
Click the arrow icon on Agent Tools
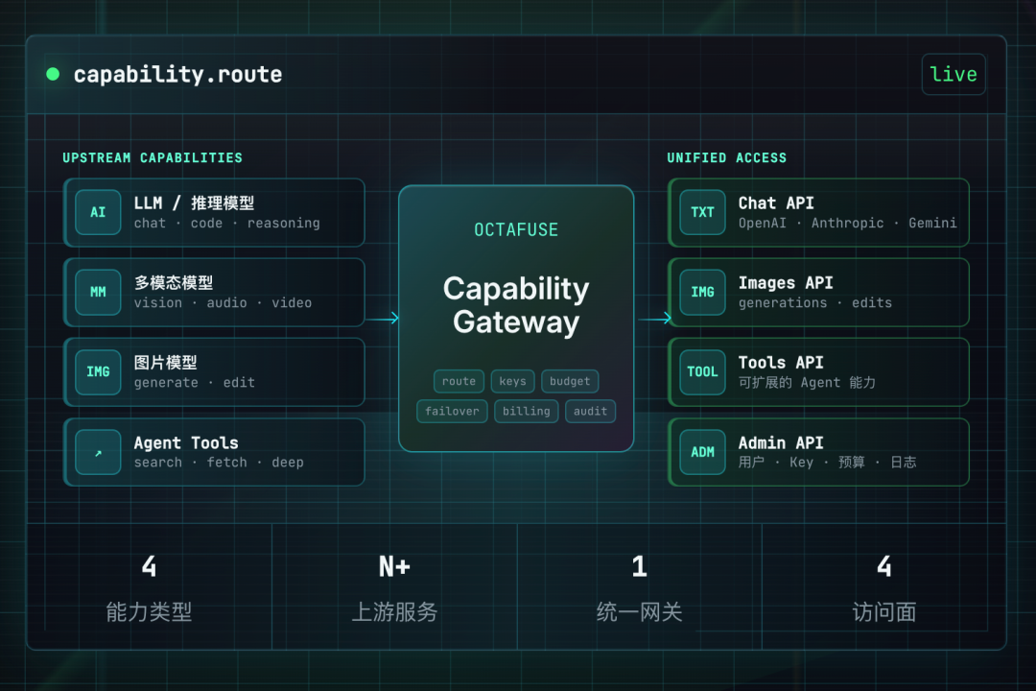98,452
